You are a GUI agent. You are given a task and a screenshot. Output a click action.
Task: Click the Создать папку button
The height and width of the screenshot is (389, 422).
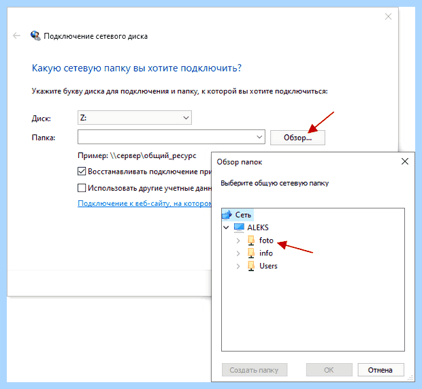pos(255,370)
